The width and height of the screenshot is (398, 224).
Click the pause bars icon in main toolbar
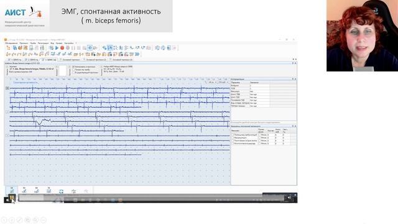(x=73, y=48)
